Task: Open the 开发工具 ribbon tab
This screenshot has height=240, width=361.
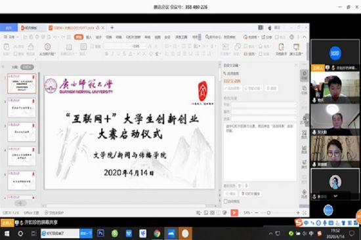Action: click(x=181, y=37)
